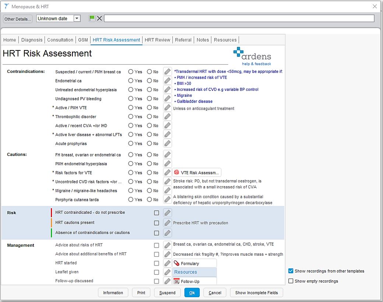
Task: Switch to the Consultation tab
Action: click(60, 40)
